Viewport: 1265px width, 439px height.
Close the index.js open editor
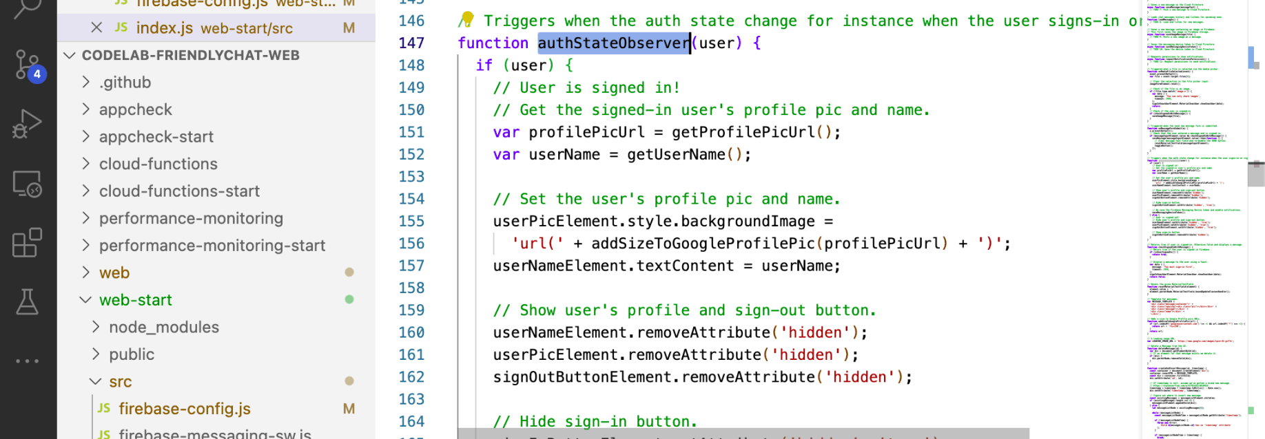click(96, 28)
